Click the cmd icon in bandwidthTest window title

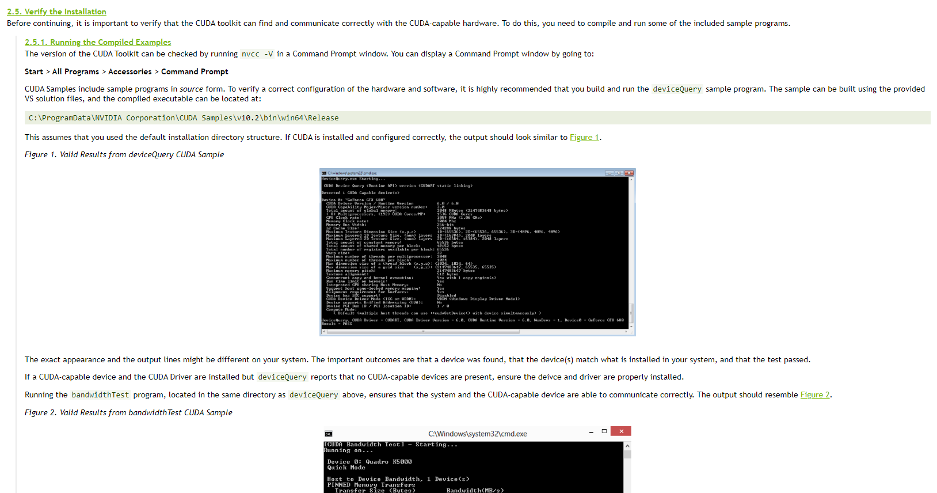(x=329, y=434)
